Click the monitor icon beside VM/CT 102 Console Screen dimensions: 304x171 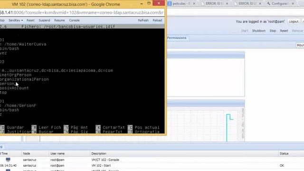tap(8, 160)
